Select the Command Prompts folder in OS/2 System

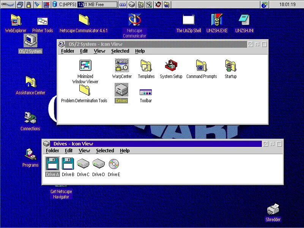202,69
